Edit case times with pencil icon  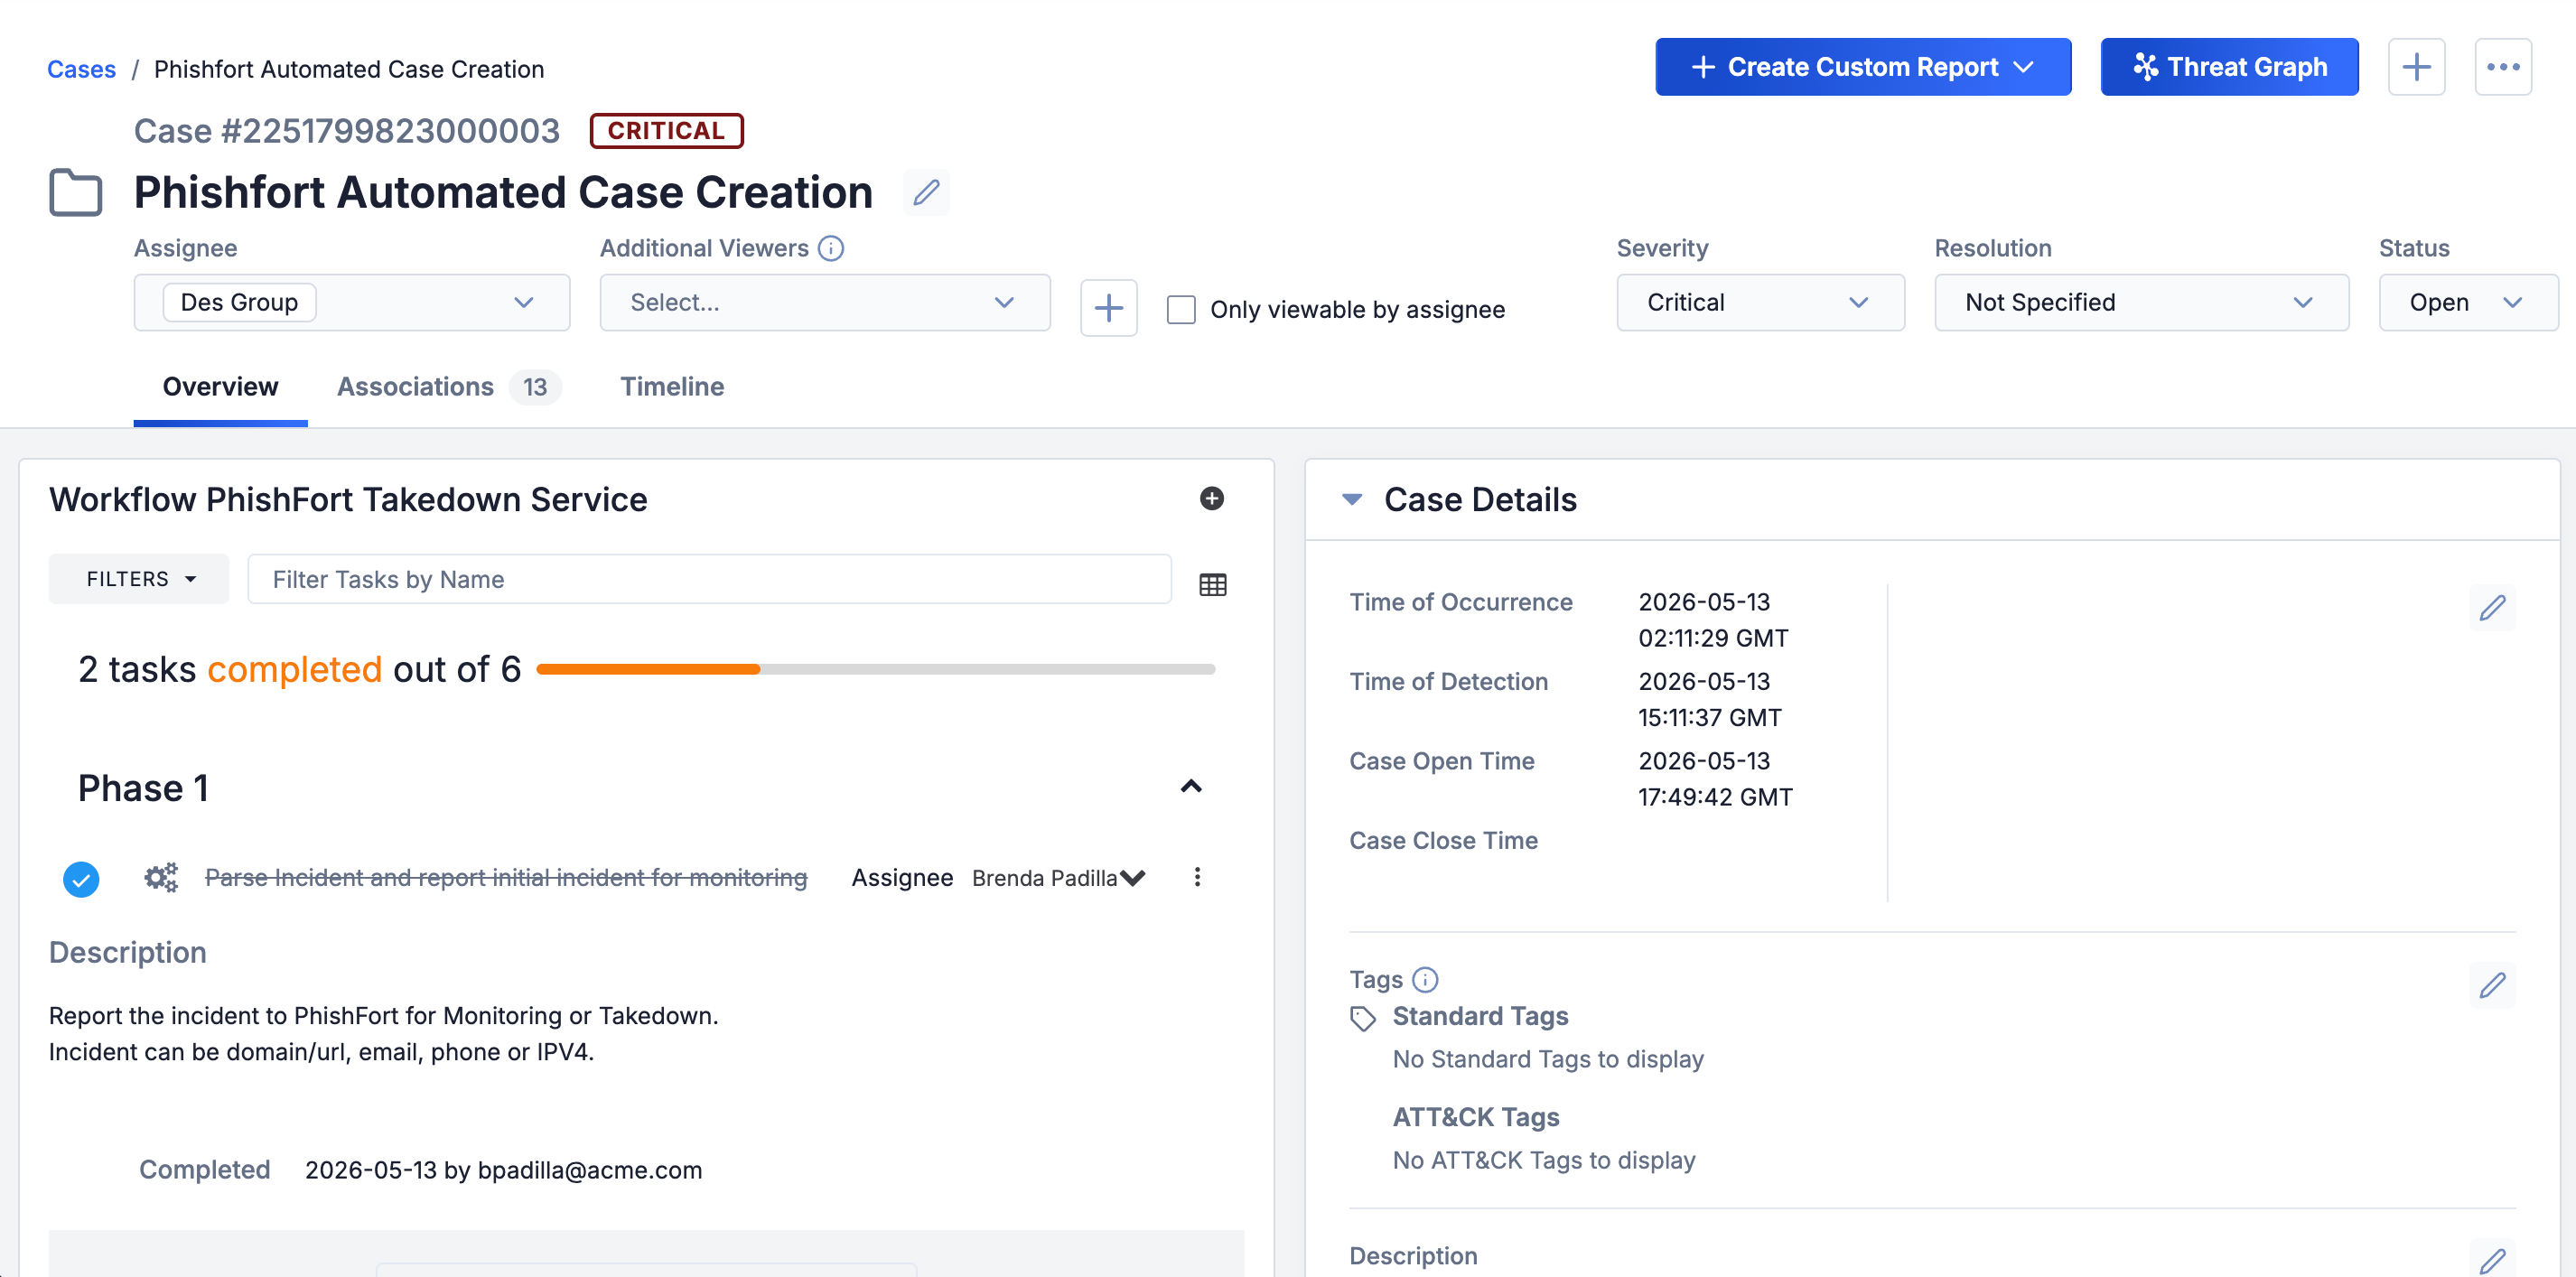(2492, 607)
